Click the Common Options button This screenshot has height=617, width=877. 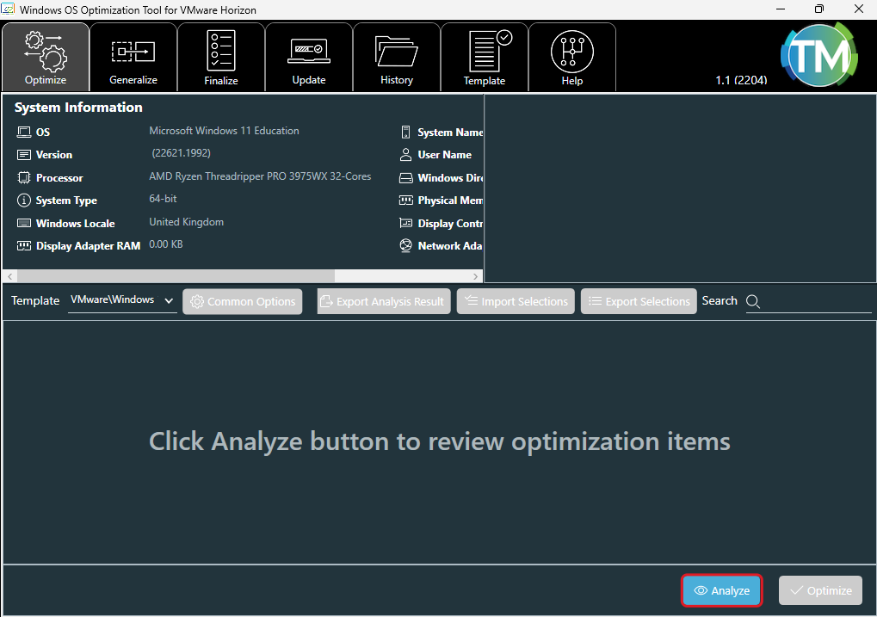(243, 302)
